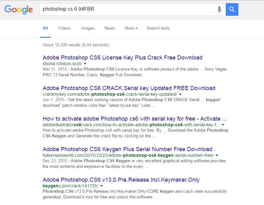The image size is (264, 205).
Task: Expand the arrow beside adobeillustratorcs6crack.com URL
Action: pyautogui.click(x=223, y=125)
